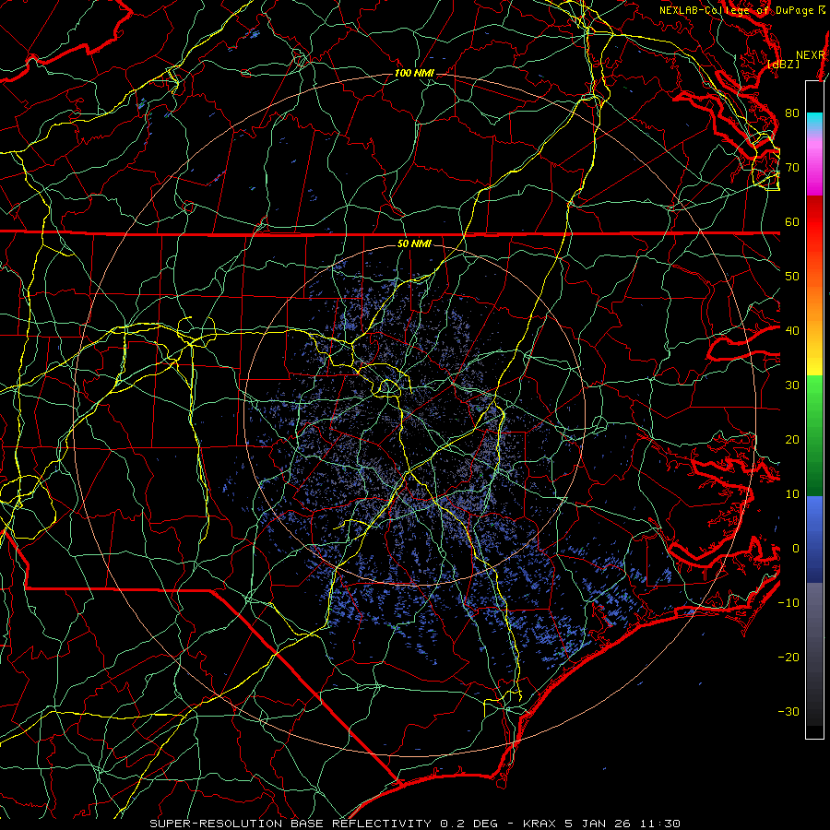The image size is (830, 830).
Task: Click the cyan band of the color scale
Action: pos(814,121)
